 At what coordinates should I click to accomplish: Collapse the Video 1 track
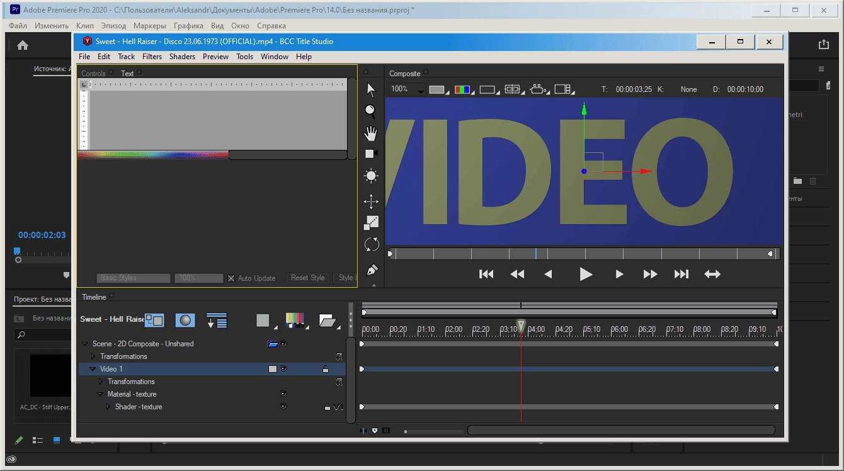pos(93,369)
